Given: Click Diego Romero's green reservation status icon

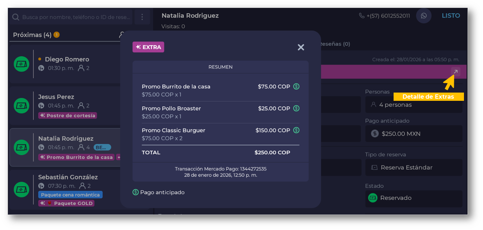Looking at the screenshot, I should pos(22,64).
